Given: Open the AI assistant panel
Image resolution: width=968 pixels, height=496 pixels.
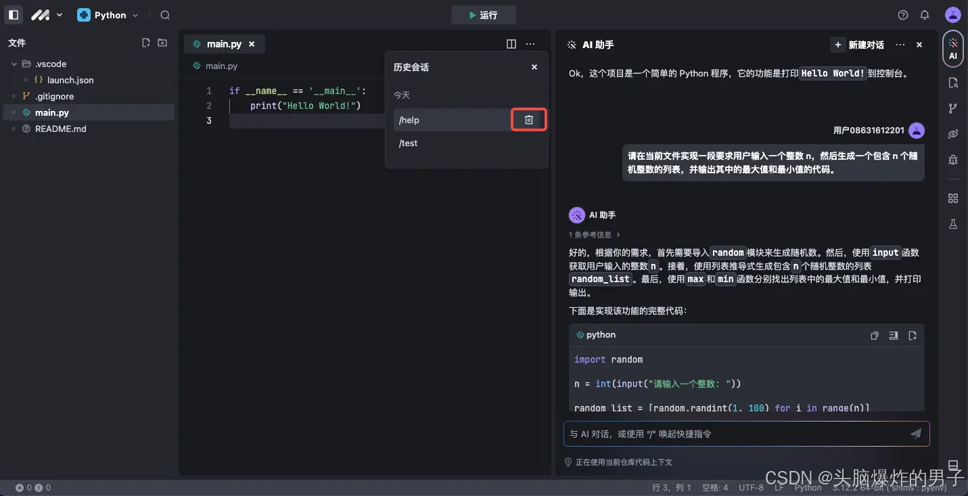Looking at the screenshot, I should (952, 48).
